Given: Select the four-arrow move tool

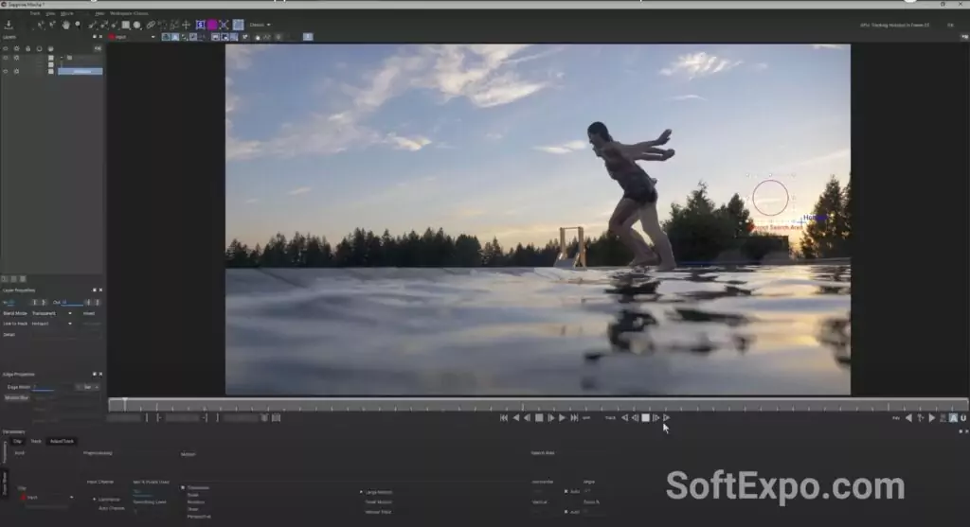Looking at the screenshot, I should pos(187,25).
